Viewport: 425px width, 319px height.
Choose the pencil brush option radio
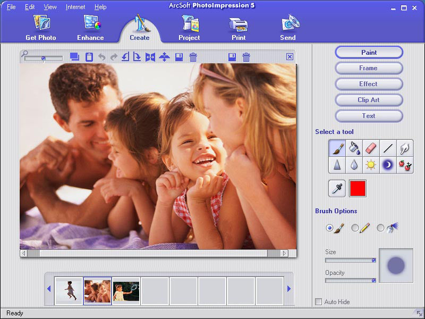tap(355, 228)
